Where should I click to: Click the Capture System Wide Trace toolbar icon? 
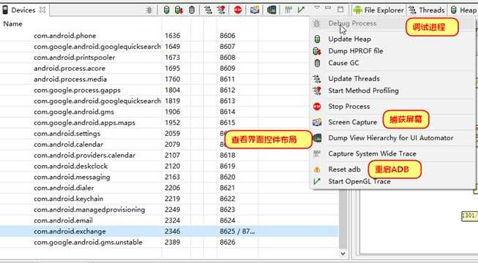point(288,10)
